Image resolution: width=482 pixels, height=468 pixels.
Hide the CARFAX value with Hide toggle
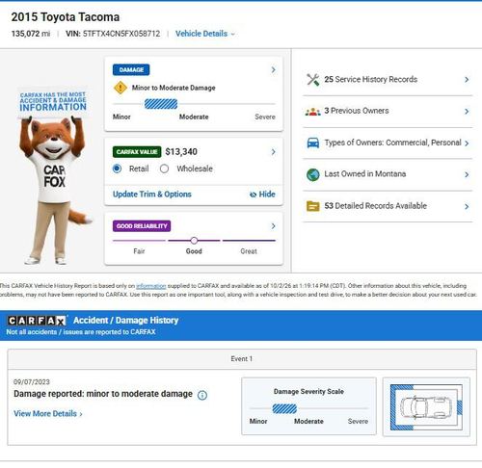tap(262, 195)
